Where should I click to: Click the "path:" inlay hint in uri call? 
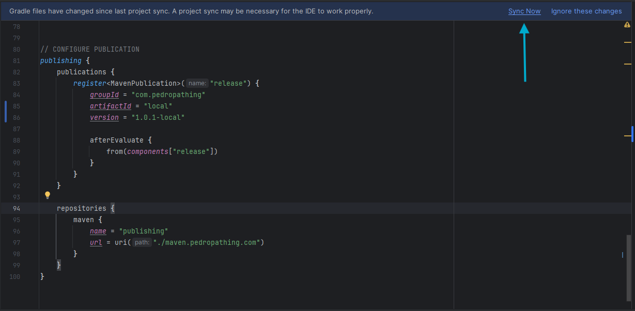(142, 243)
